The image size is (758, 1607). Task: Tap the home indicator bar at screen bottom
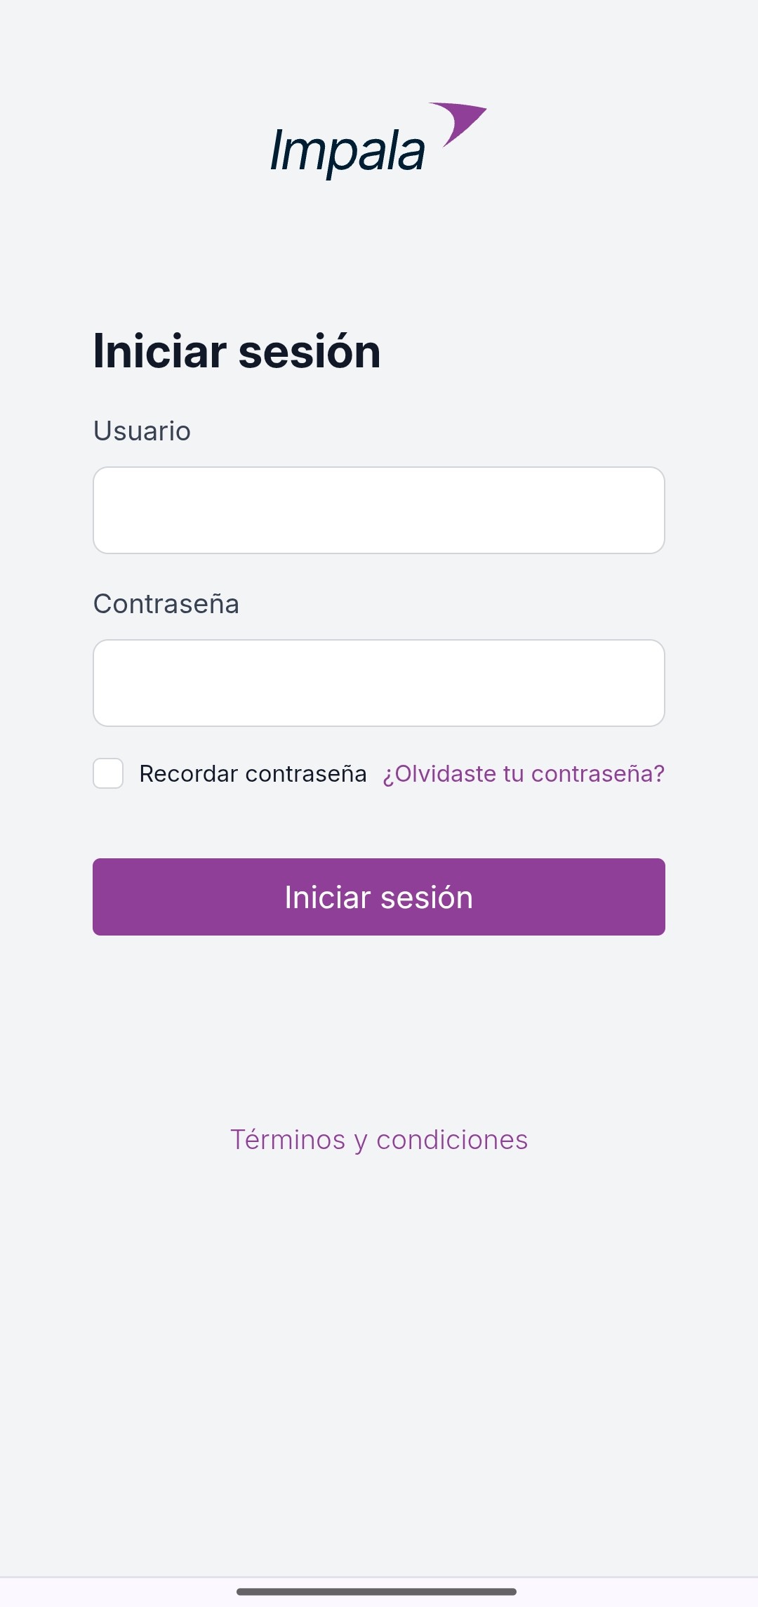pyautogui.click(x=377, y=1592)
